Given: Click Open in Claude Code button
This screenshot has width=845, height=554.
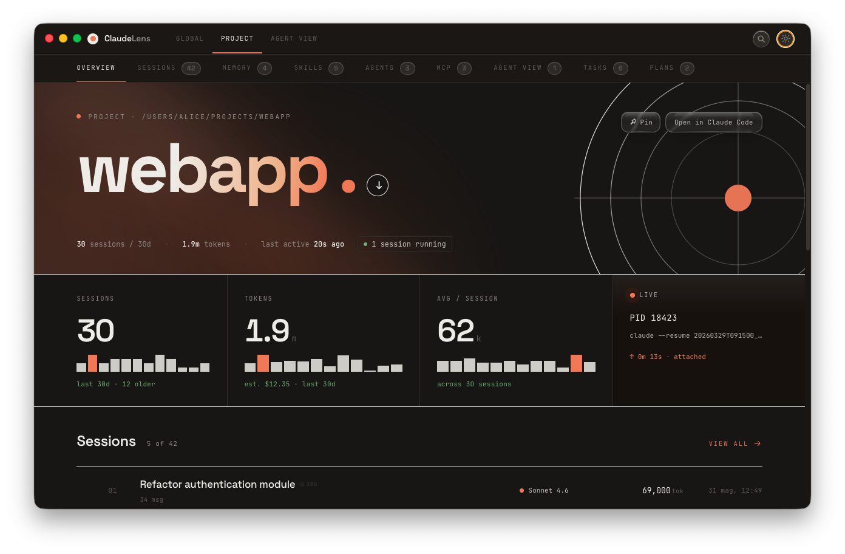Looking at the screenshot, I should [714, 122].
